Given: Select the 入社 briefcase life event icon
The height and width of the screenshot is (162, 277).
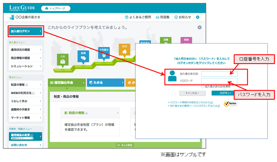Looking at the screenshot, I should click(63, 60).
